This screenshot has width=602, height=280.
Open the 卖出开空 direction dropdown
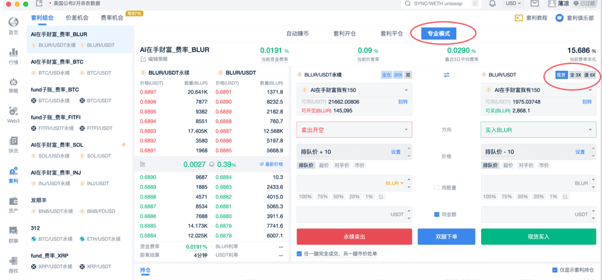coord(354,130)
